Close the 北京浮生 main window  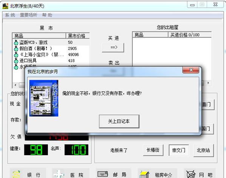click(x=215, y=5)
